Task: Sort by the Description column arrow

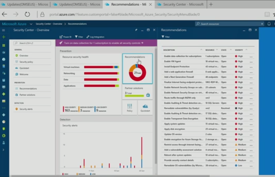Action: pyautogui.click(x=201, y=50)
